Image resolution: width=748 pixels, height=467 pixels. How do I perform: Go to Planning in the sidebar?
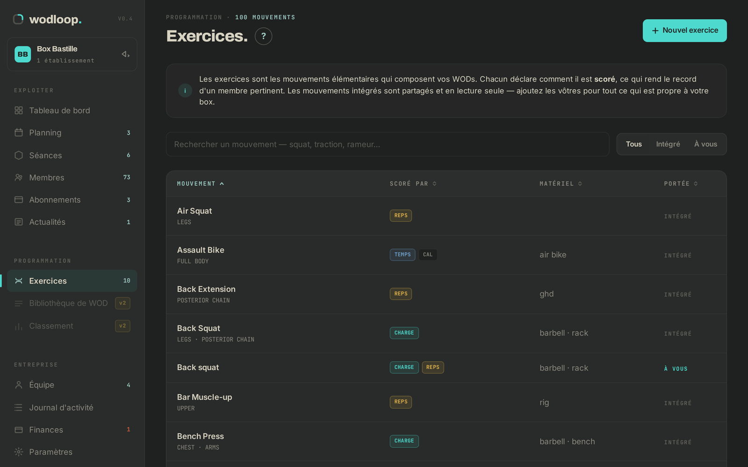click(x=72, y=133)
